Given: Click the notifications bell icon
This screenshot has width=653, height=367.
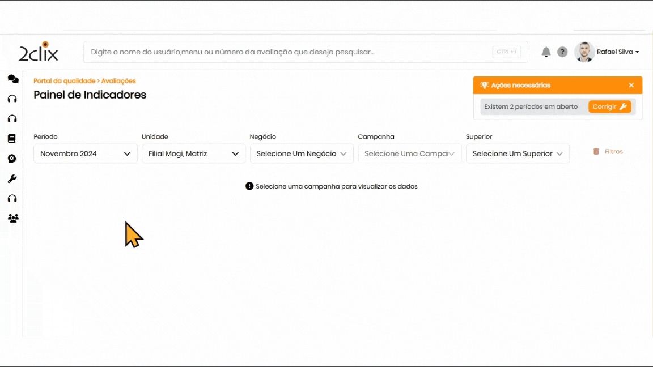Looking at the screenshot, I should tap(546, 52).
